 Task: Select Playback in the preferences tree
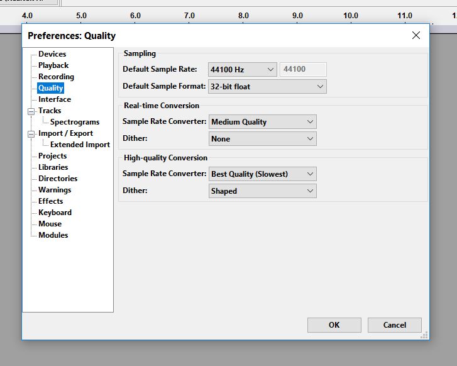(x=53, y=65)
